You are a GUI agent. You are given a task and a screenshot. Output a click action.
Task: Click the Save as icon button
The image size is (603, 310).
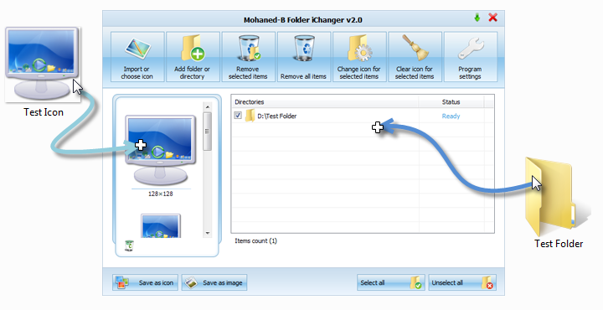pyautogui.click(x=146, y=282)
